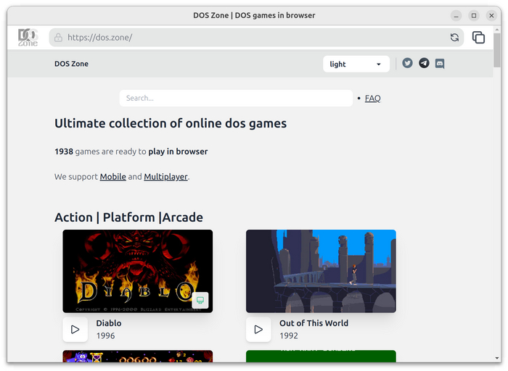Open the Diablo game thumbnail
Screen dimensions: 508x371
[137, 271]
